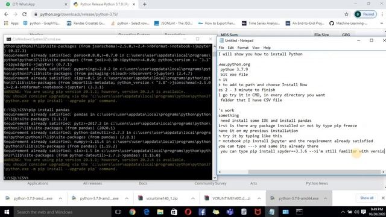
Task: Open options for python-3.7.9-amd64.exe download
Action: (326, 198)
